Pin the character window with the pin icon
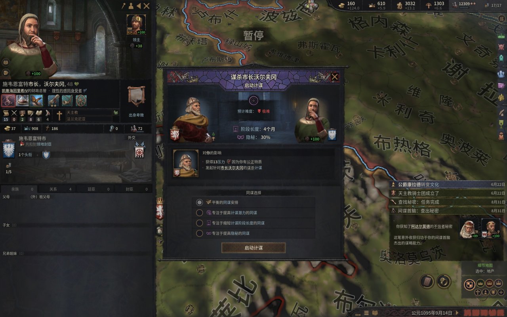Image resolution: width=507 pixels, height=317 pixels. click(124, 6)
